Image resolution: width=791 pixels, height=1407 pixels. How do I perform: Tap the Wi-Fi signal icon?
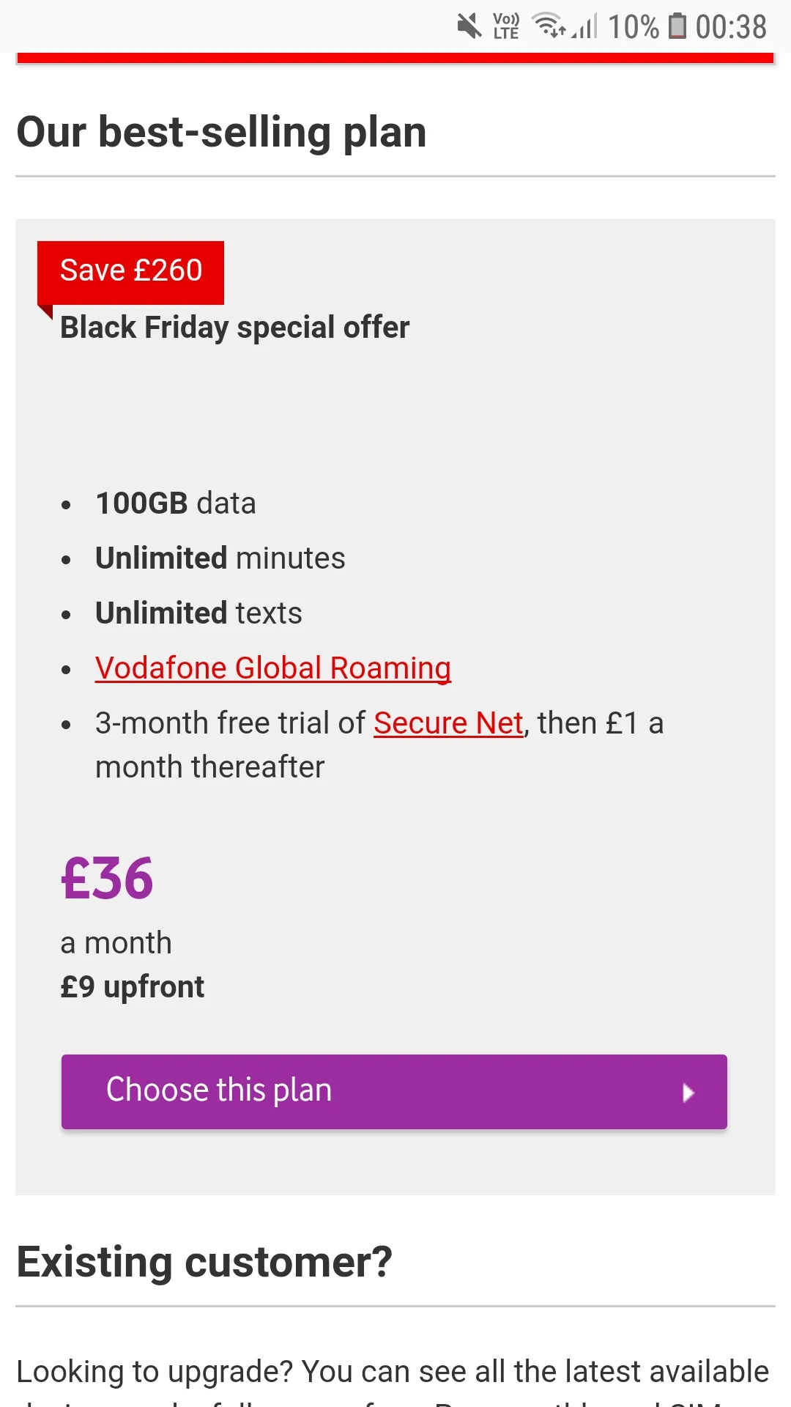click(x=549, y=26)
